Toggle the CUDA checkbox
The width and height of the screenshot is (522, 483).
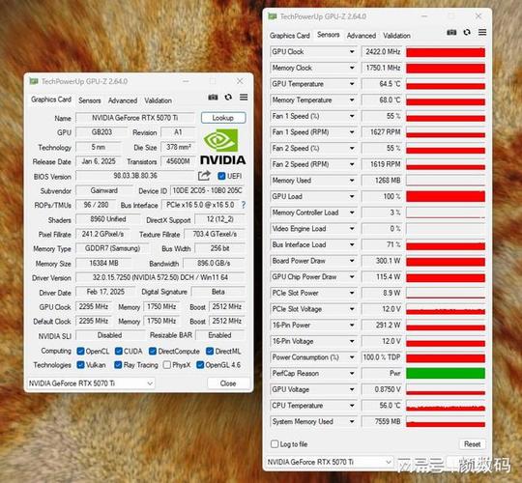tap(119, 351)
